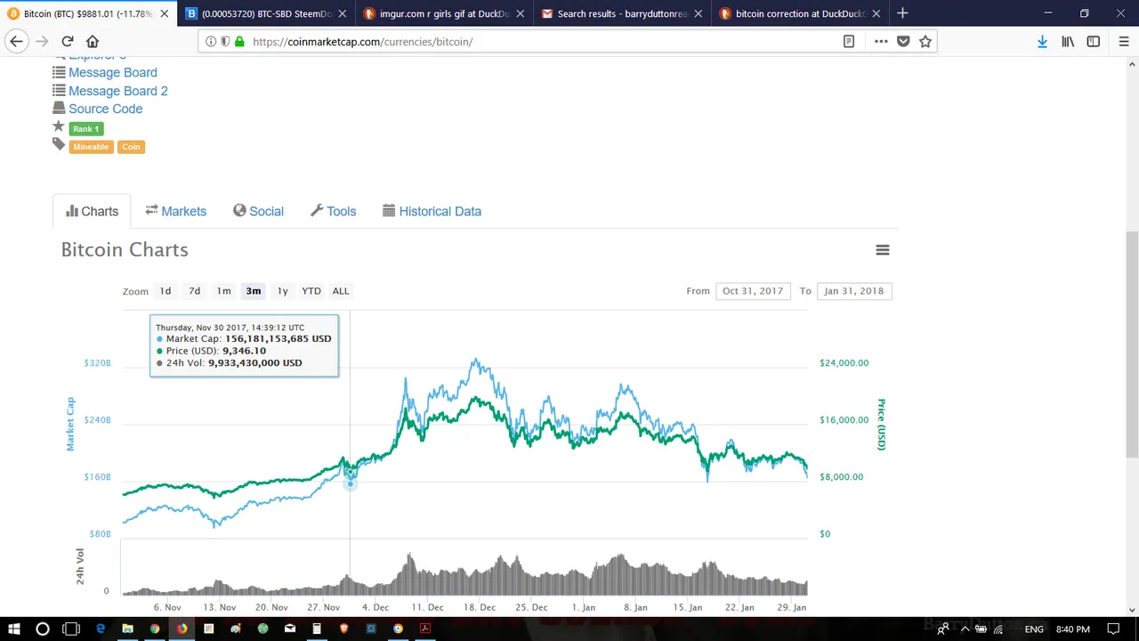
Task: Set chart zoom to 1y
Action: click(x=282, y=291)
